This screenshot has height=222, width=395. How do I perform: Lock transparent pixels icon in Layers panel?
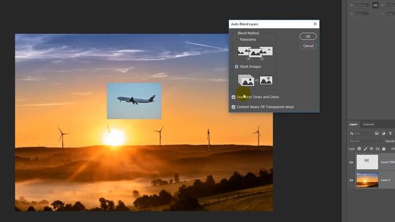[359, 149]
